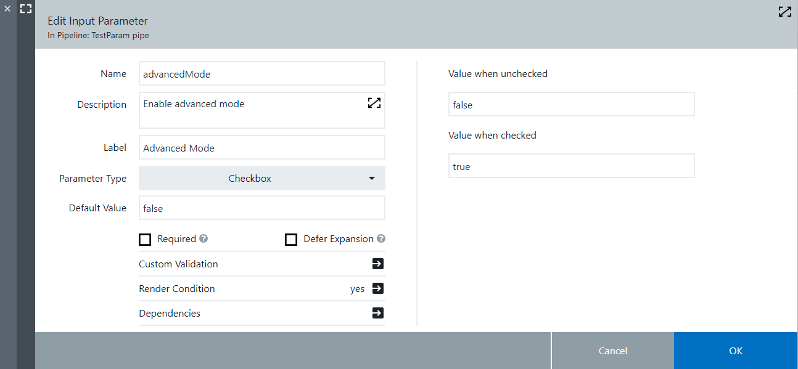The image size is (798, 369).
Task: Click the X close icon at top left
Action: (8, 9)
